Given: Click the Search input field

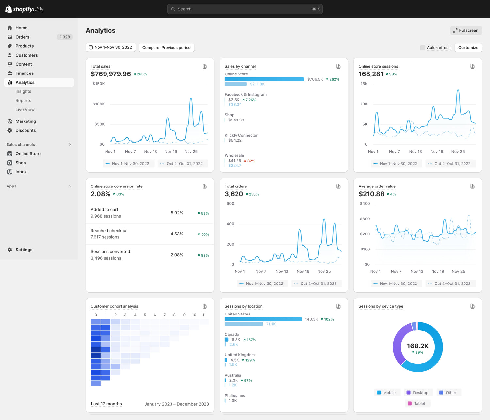Looking at the screenshot, I should tap(245, 9).
